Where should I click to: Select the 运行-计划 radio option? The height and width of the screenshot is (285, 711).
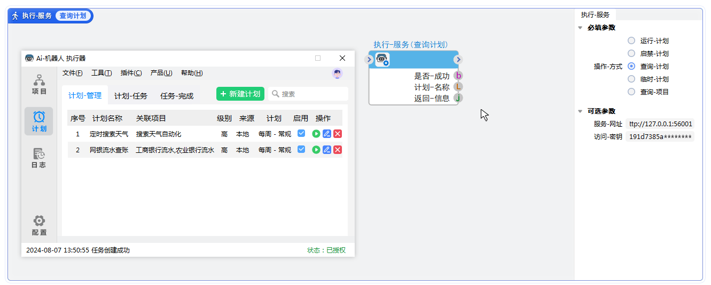pos(631,40)
